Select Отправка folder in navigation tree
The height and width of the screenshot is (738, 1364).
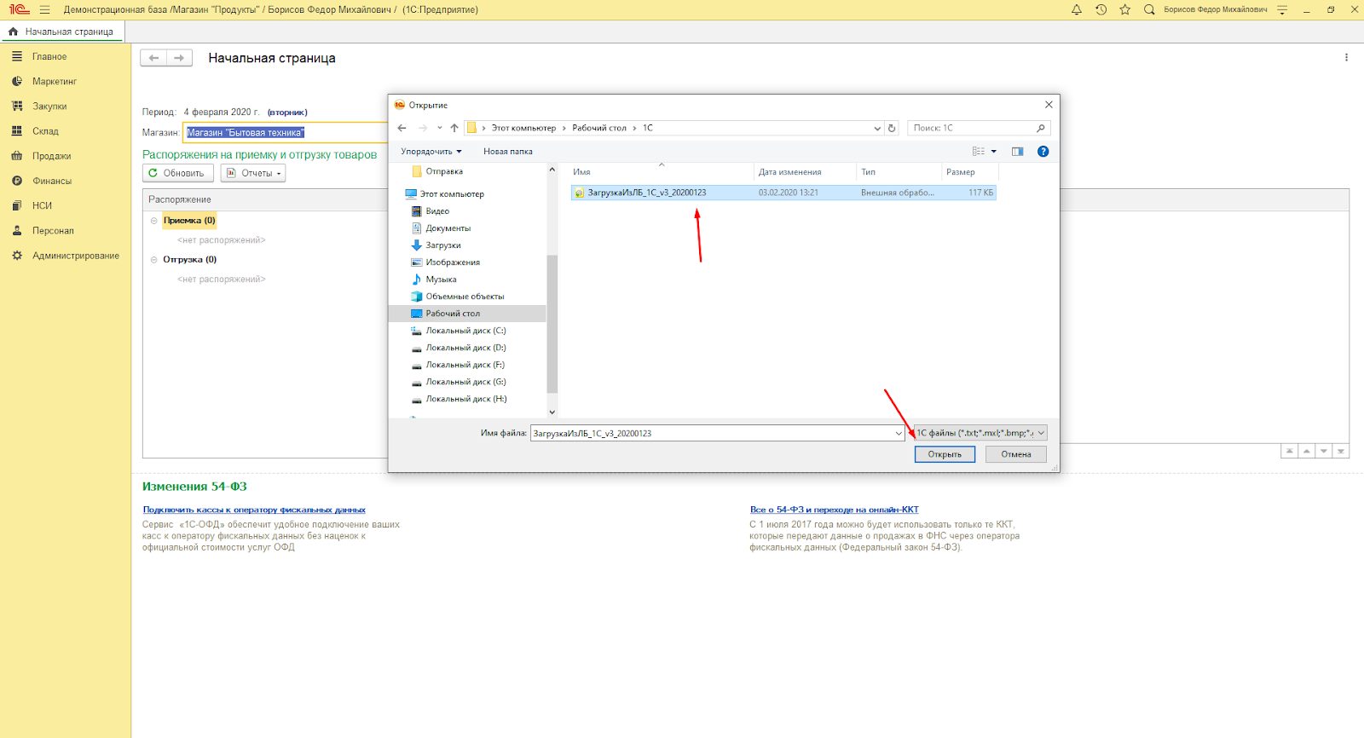point(444,172)
